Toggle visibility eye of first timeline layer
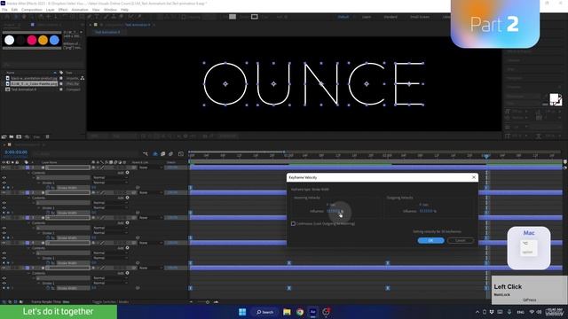 pyautogui.click(x=4, y=167)
